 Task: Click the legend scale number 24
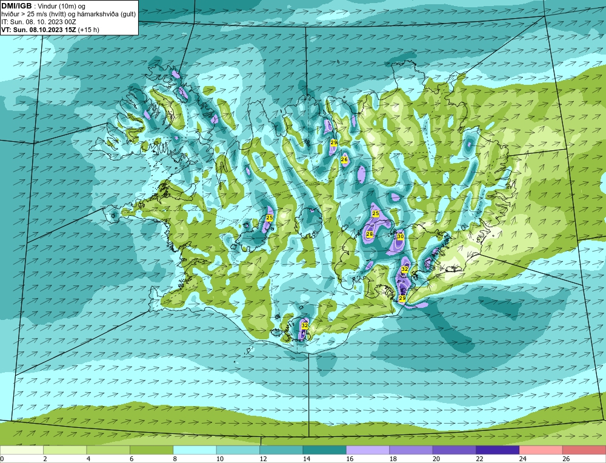523,459
